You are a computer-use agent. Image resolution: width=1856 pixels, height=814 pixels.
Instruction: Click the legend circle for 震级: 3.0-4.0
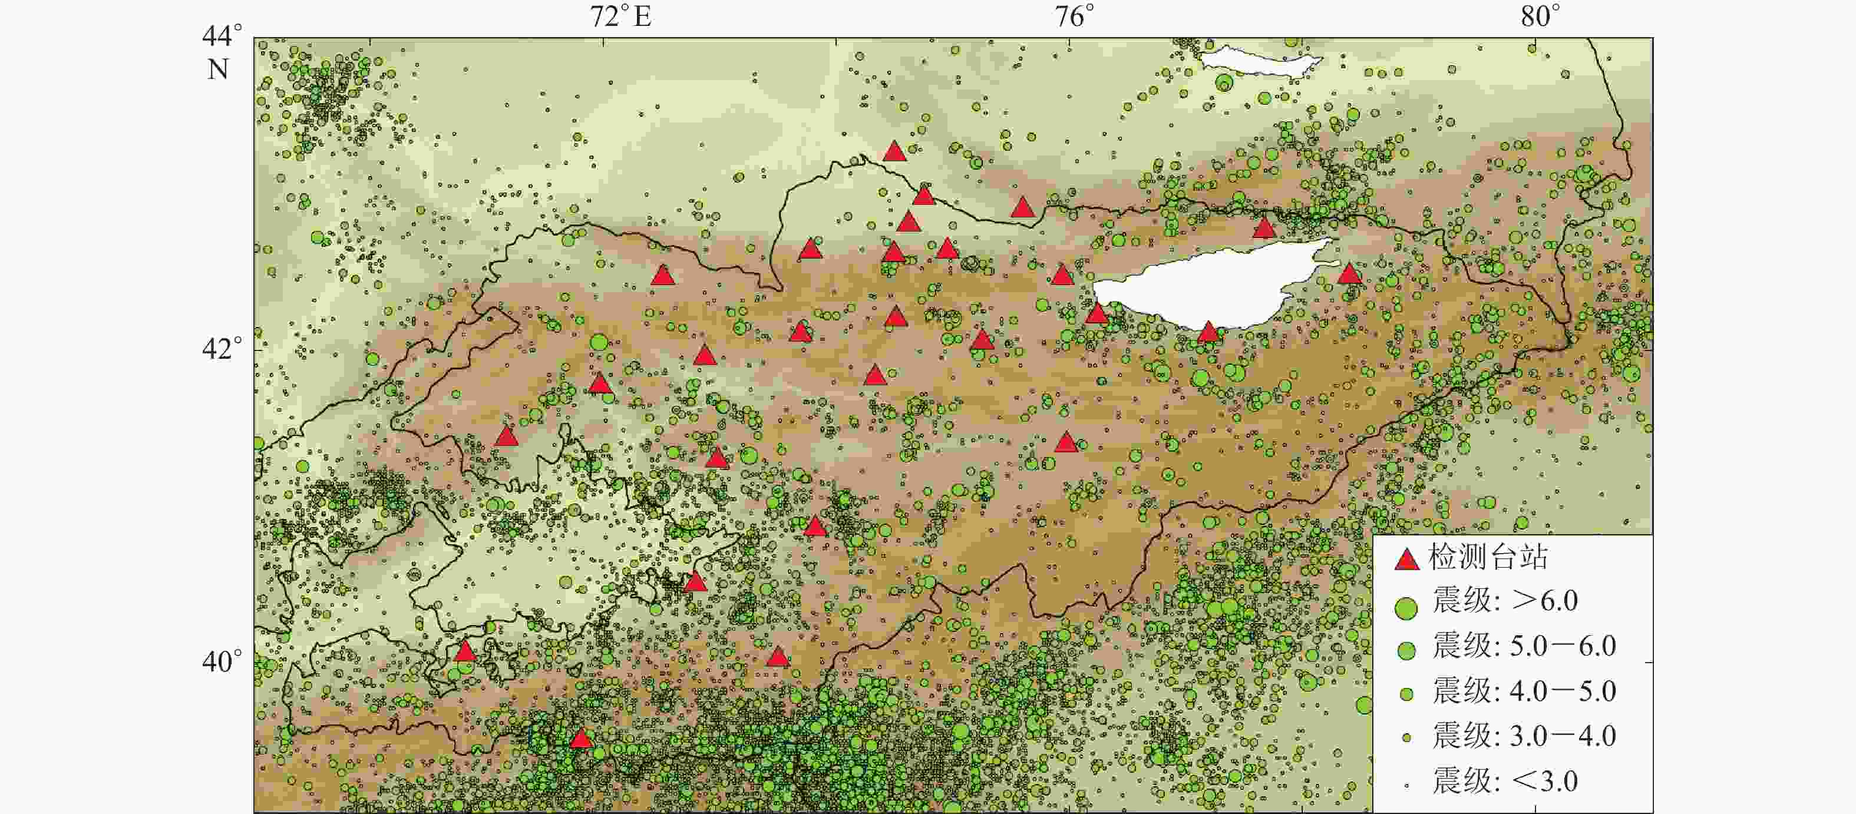point(1406,739)
